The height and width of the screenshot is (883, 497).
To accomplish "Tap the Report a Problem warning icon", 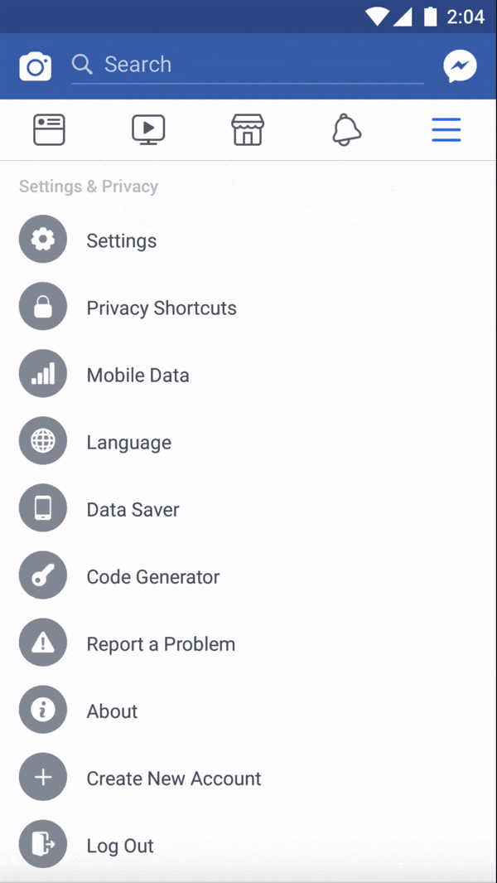I will pos(43,643).
